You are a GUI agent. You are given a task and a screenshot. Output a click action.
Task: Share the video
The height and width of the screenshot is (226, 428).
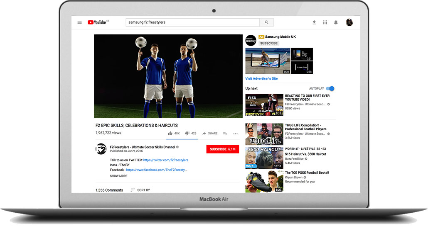[210, 134]
